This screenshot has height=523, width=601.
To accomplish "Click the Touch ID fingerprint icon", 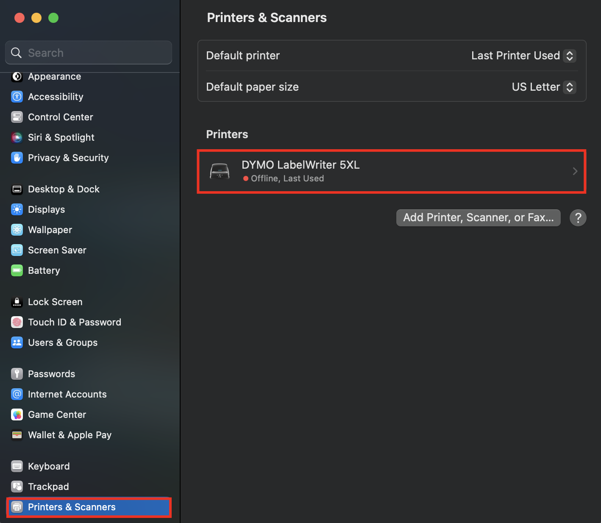I will pyautogui.click(x=17, y=322).
